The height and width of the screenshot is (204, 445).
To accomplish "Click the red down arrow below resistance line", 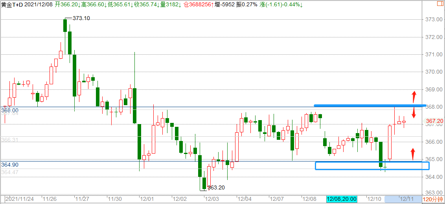I will click(x=414, y=113).
